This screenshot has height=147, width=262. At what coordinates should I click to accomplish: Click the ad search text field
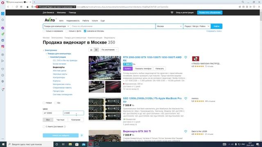[113, 26]
